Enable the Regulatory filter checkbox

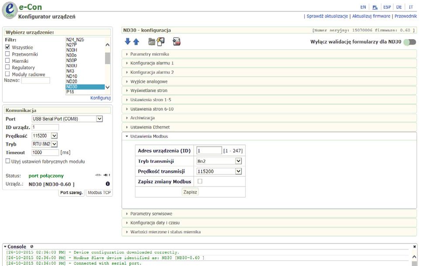7,67
